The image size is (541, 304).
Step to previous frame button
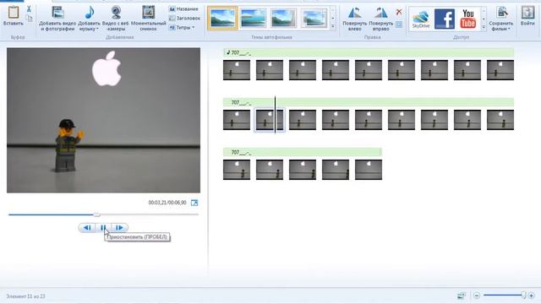[x=87, y=227]
